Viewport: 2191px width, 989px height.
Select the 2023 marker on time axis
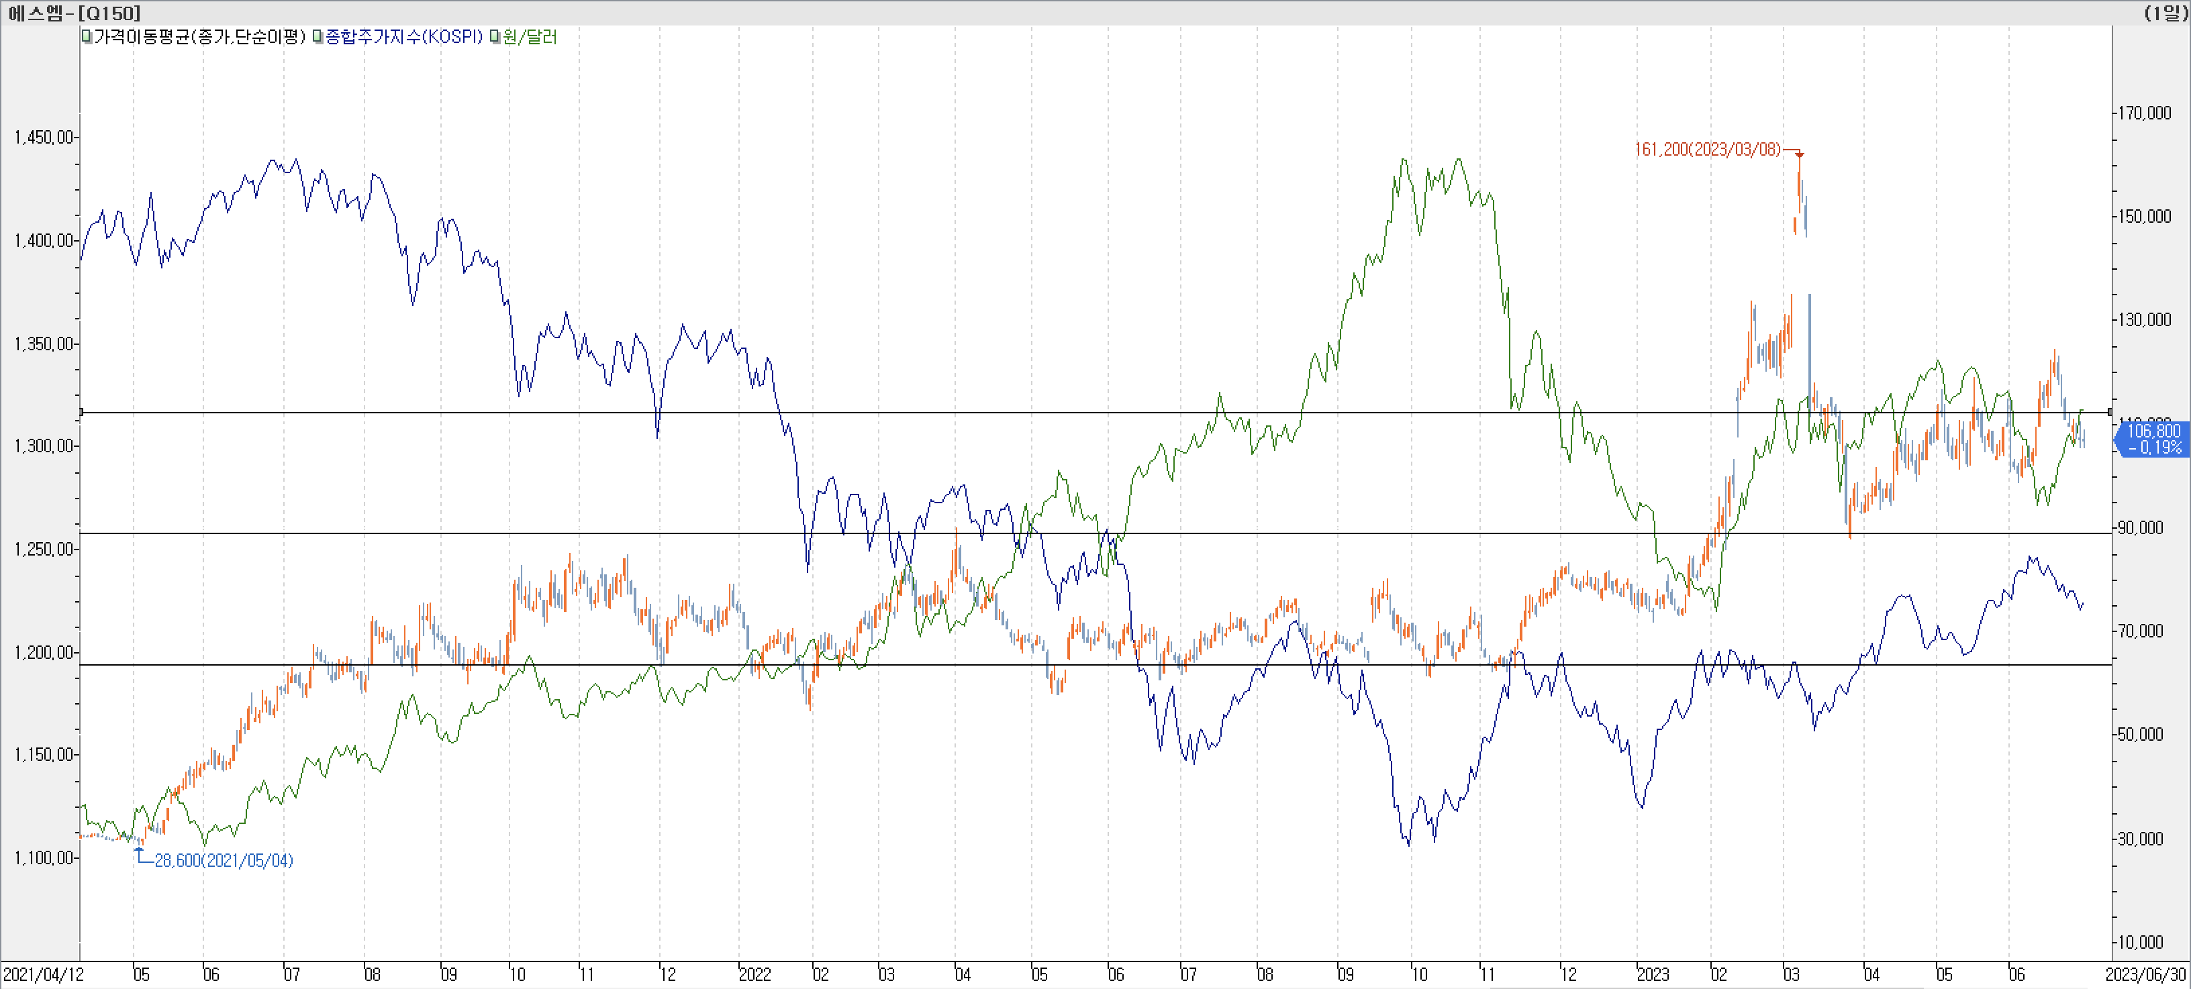click(1653, 974)
